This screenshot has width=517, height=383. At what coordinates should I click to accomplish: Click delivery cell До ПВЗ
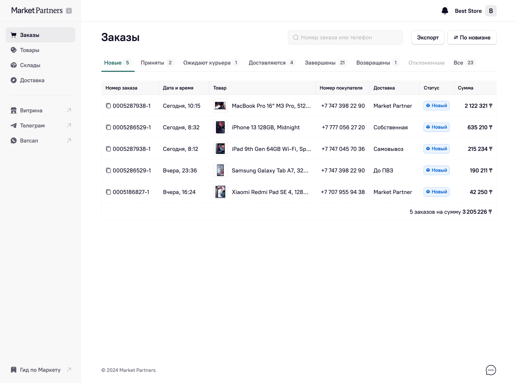383,170
